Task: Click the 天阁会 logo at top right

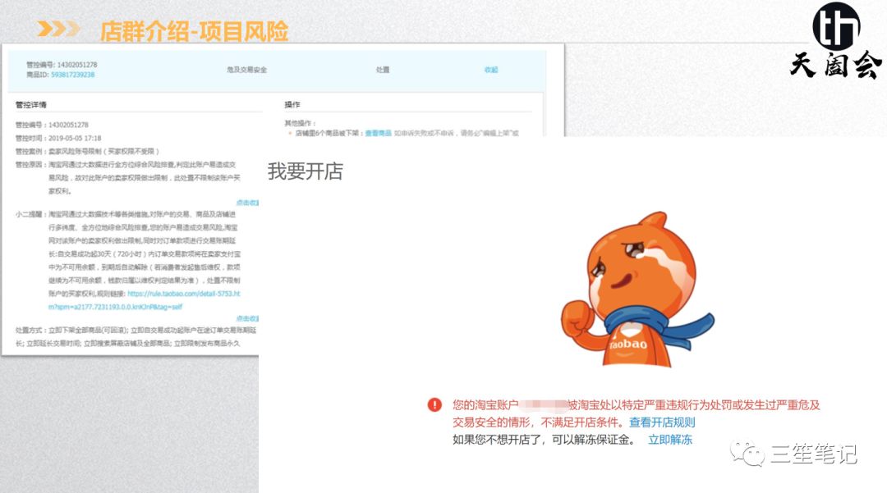Action: tap(835, 41)
